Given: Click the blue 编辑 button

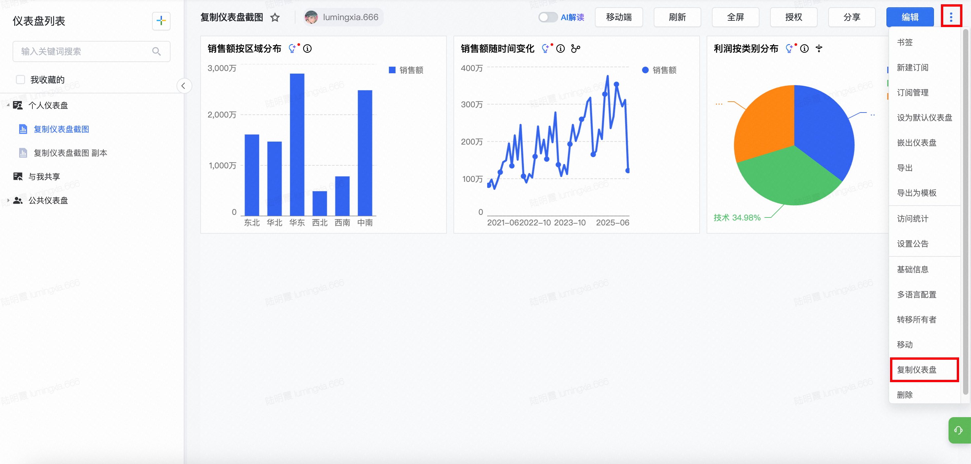Looking at the screenshot, I should coord(910,17).
